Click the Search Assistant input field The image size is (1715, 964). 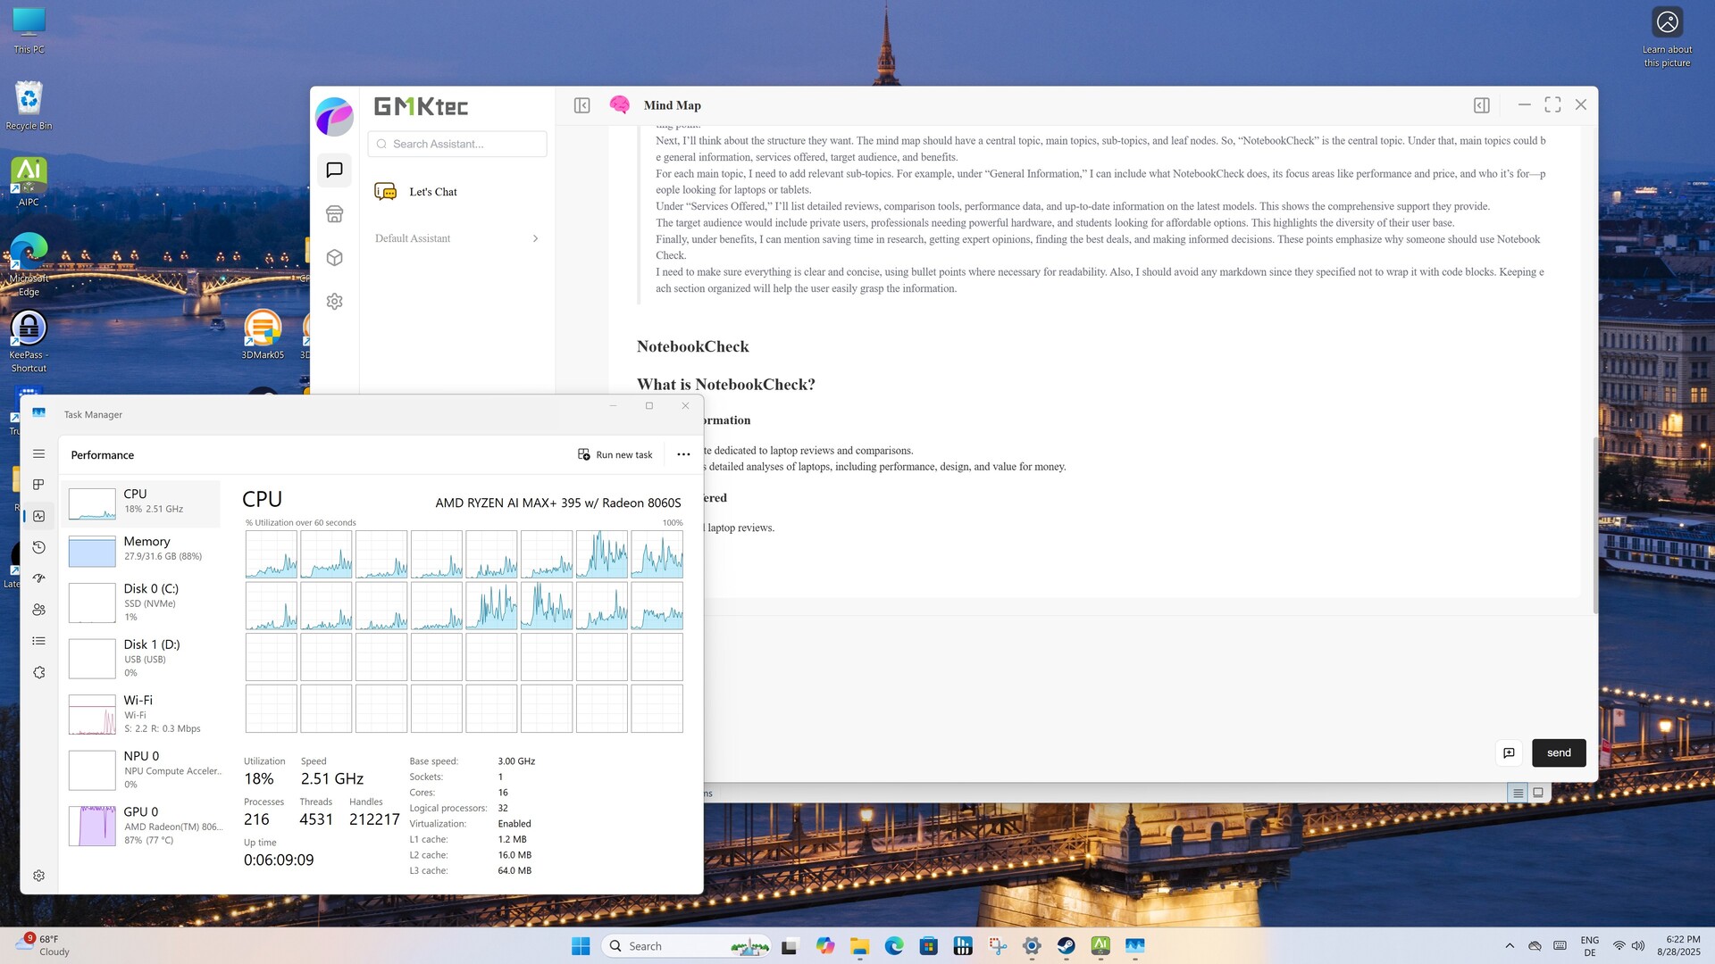[x=457, y=144]
